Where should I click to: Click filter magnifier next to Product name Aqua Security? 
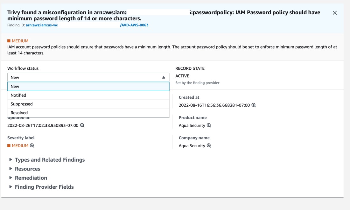point(209,125)
